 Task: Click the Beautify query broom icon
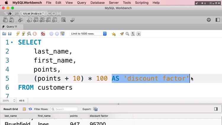[122, 34]
